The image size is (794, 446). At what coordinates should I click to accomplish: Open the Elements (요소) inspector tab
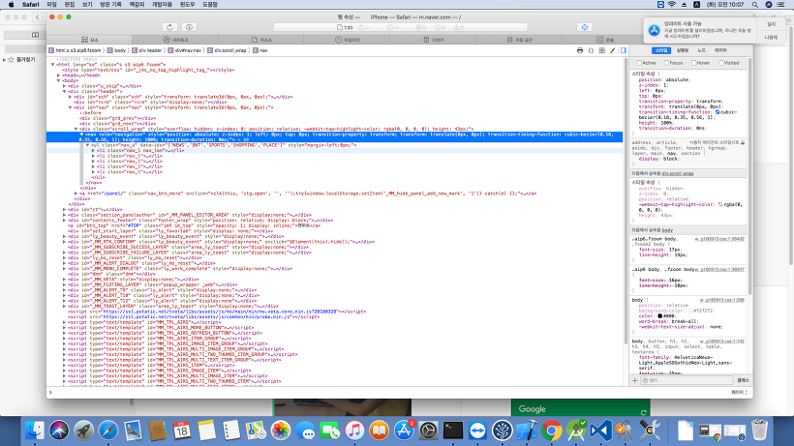[89, 40]
